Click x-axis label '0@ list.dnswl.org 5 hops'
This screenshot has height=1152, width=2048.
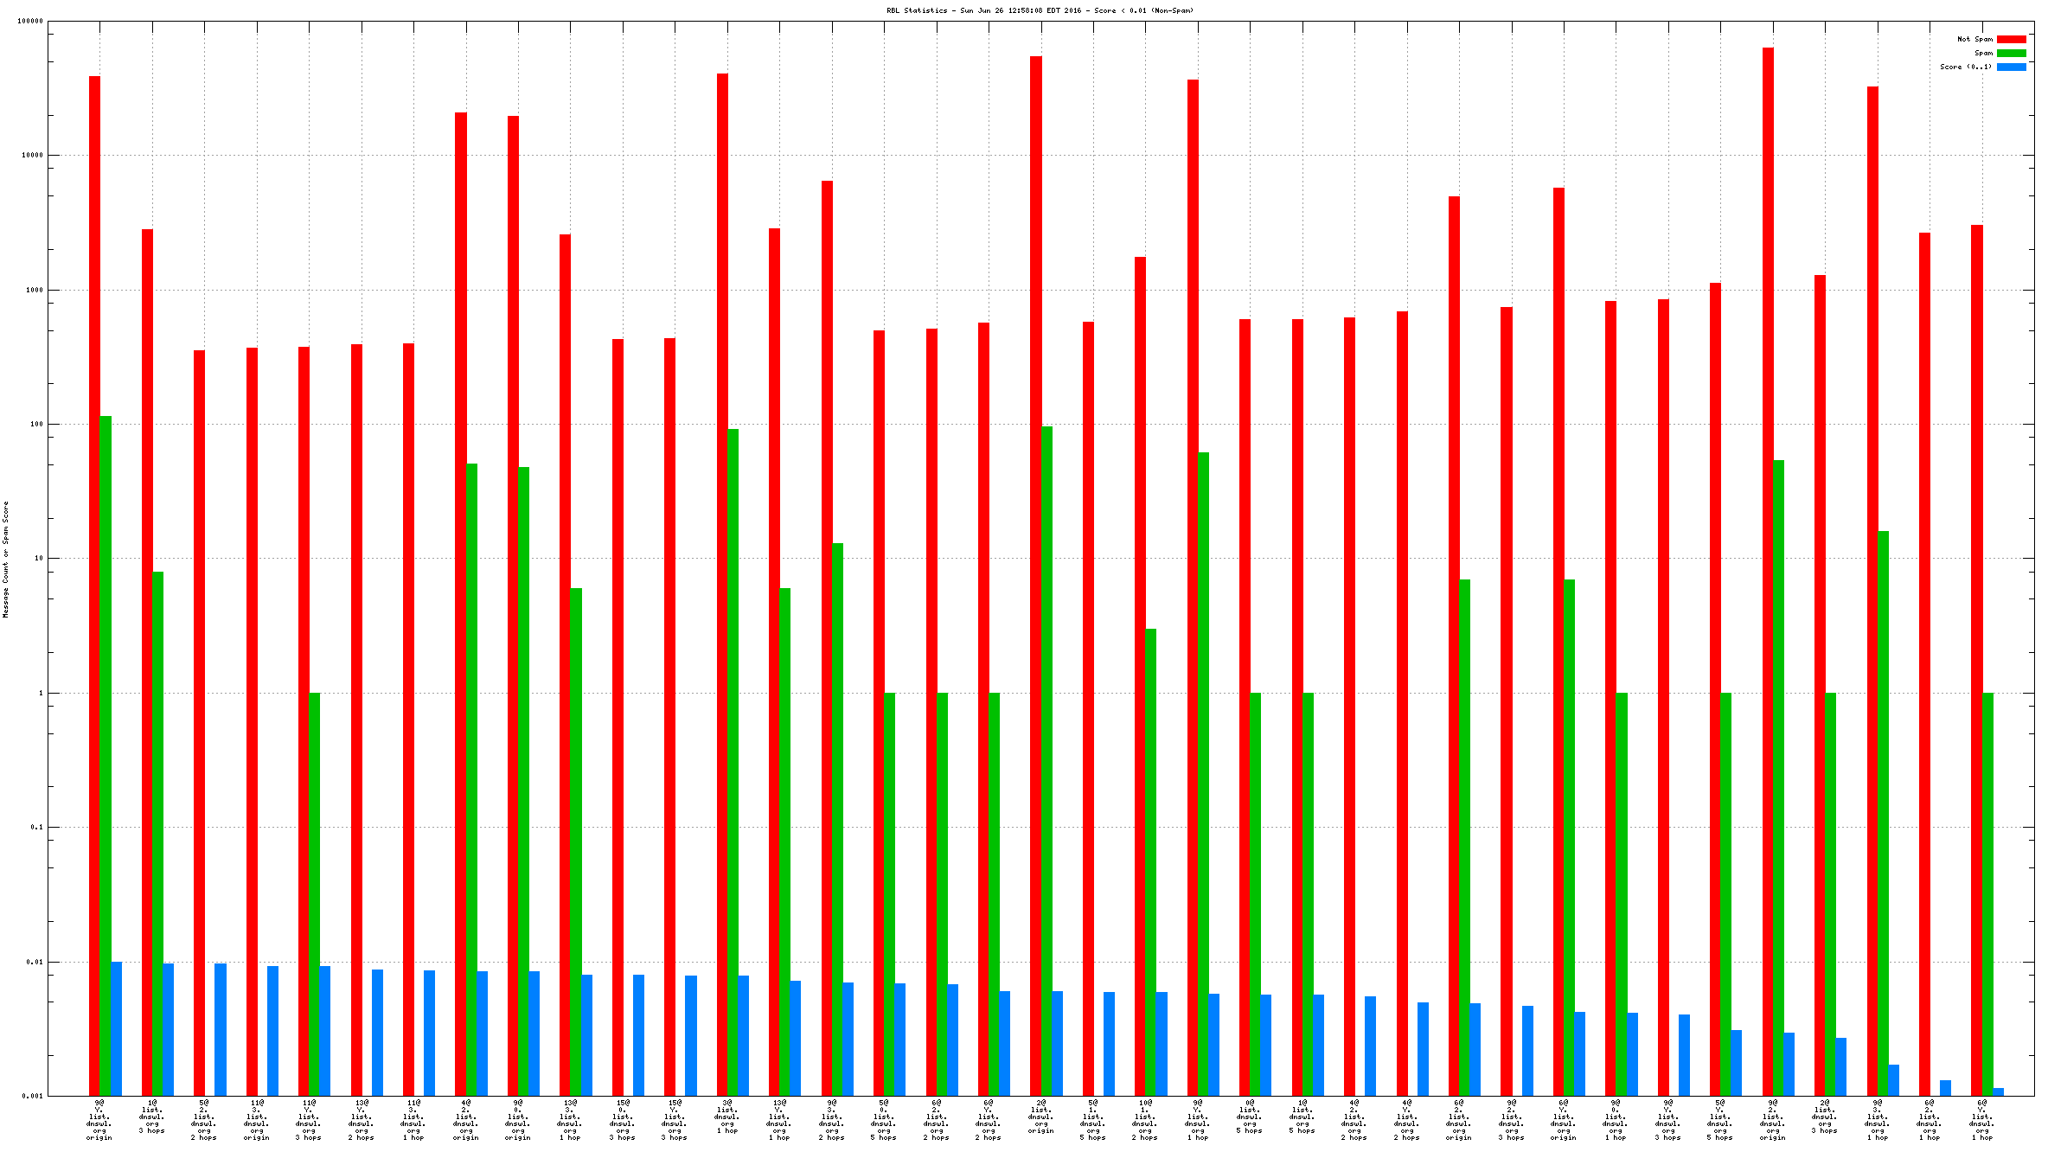[x=1251, y=1117]
